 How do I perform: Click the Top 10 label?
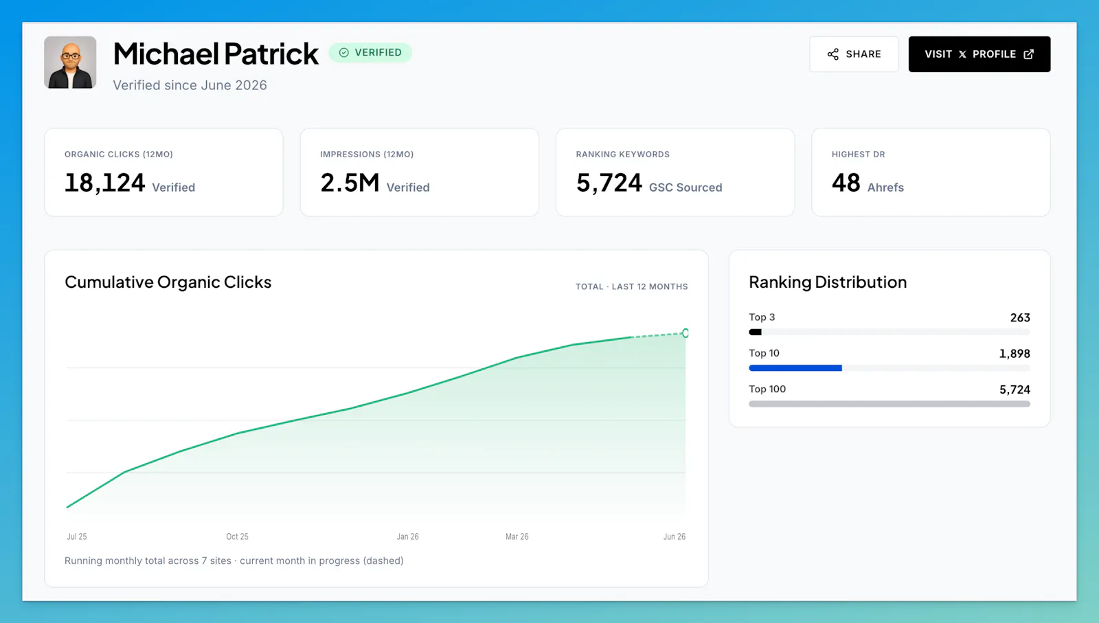click(764, 353)
